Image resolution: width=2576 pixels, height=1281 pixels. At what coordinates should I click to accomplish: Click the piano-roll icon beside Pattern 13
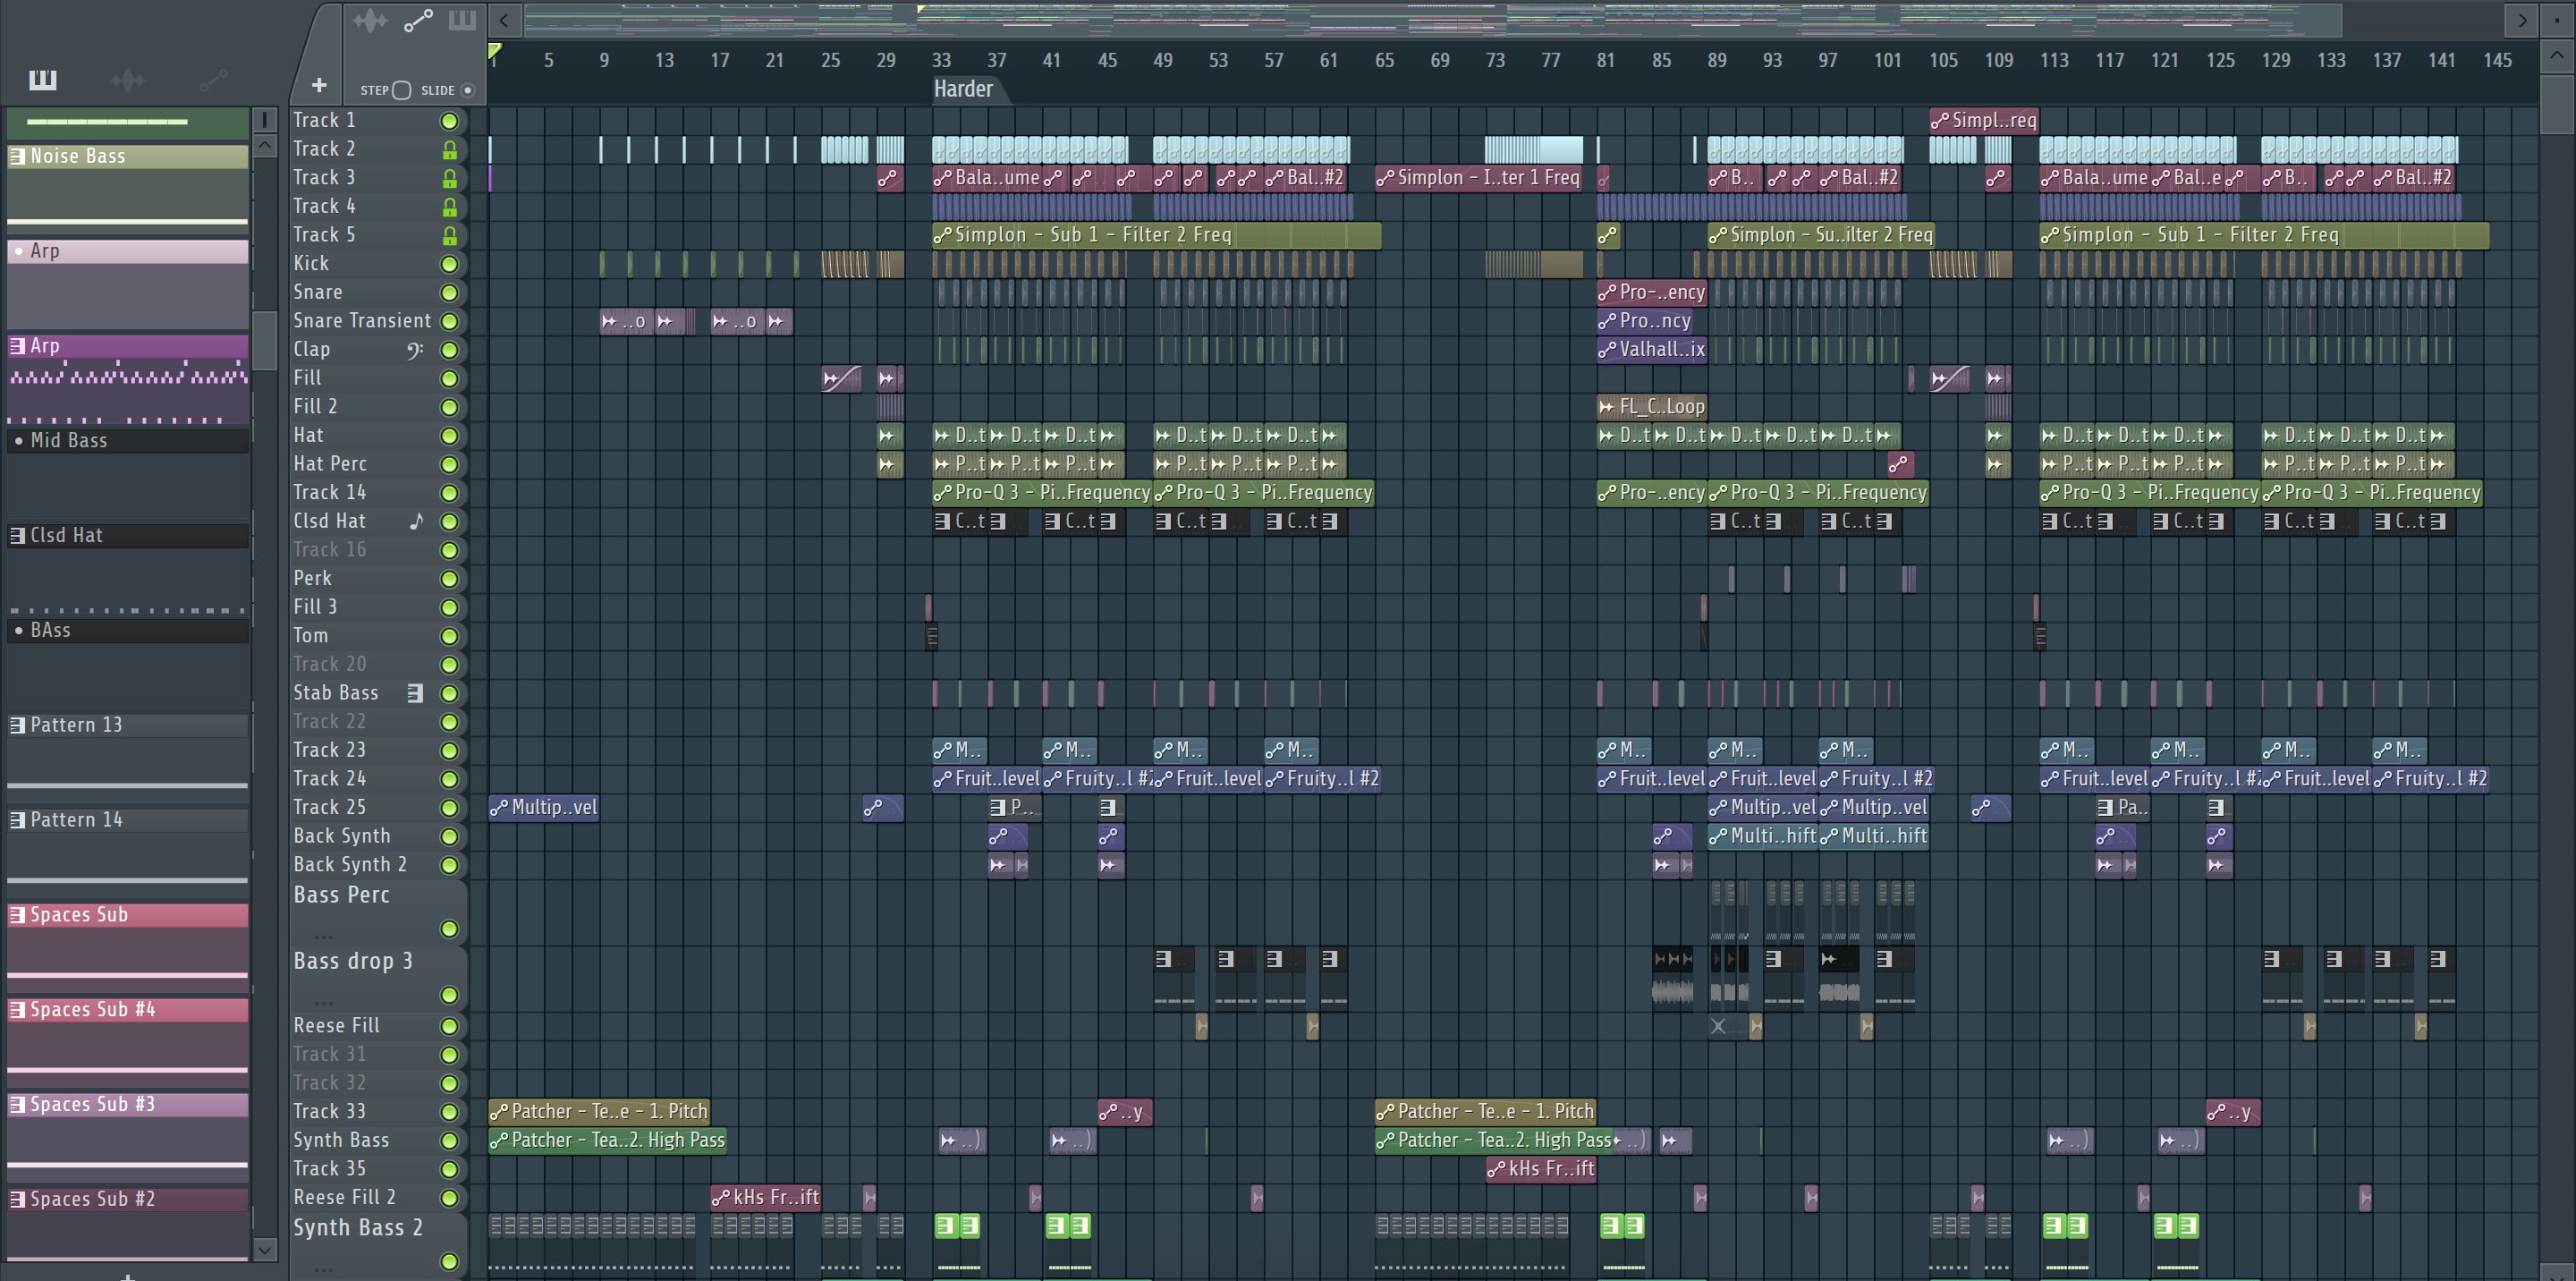tap(17, 725)
